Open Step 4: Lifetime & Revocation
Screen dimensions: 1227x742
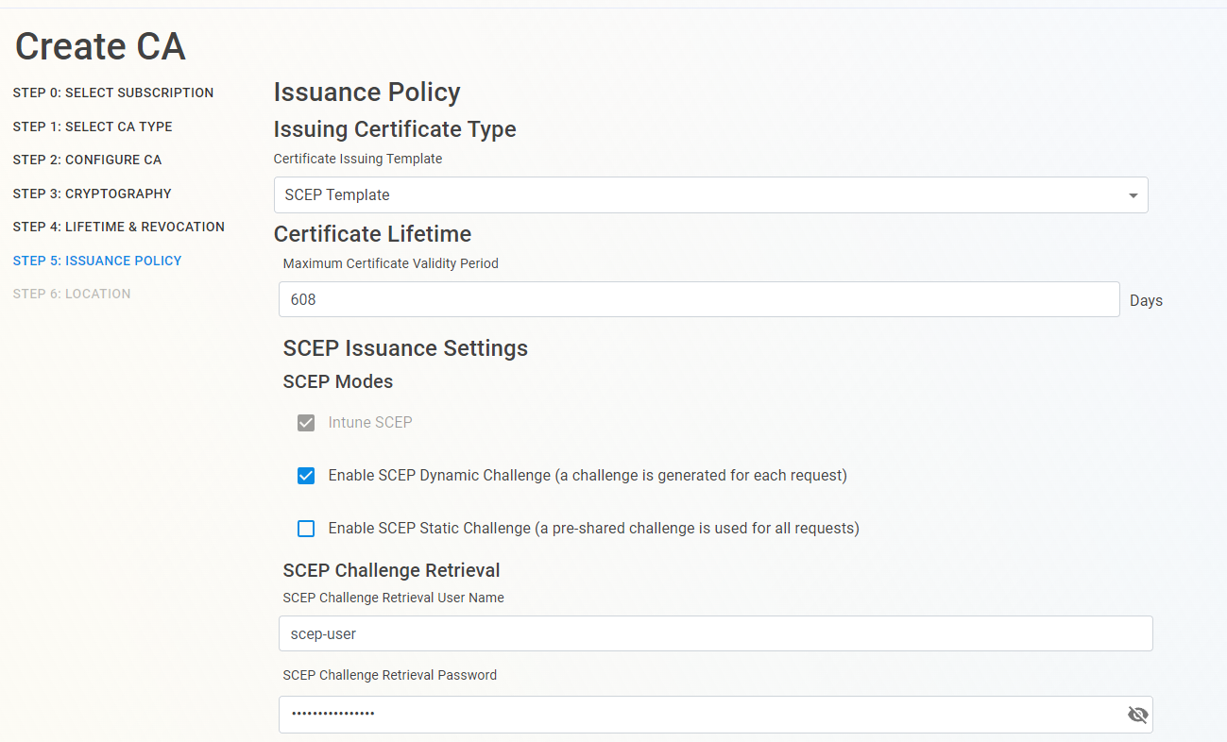pyautogui.click(x=119, y=227)
